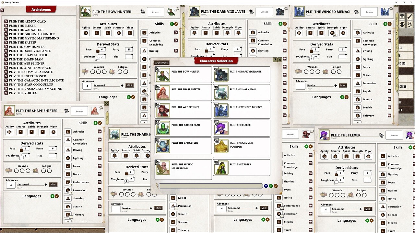Edit Languages with the pencil icon on Shape Shifter
Screen dimensions: 415x233
coord(56,196)
